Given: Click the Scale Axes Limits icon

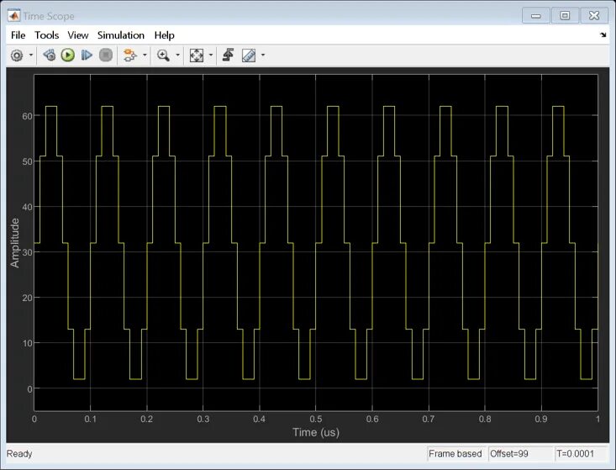Looking at the screenshot, I should [x=197, y=55].
